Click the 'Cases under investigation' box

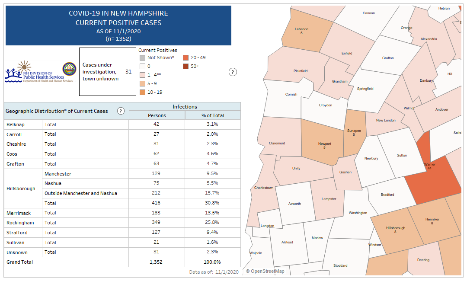[107, 72]
